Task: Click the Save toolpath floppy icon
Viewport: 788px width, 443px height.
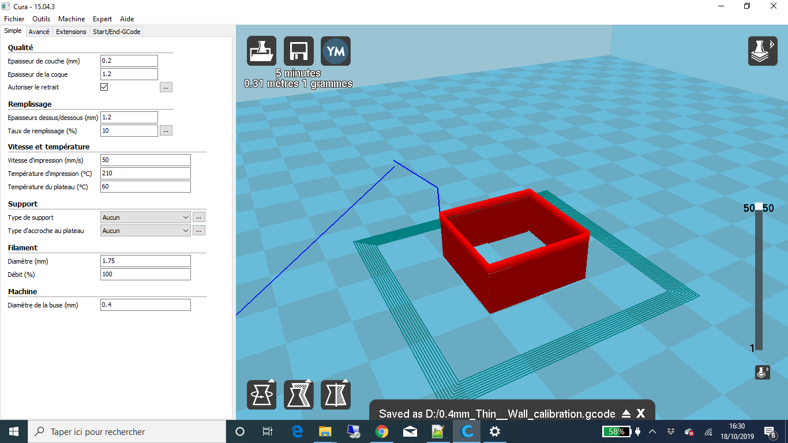Action: coord(299,51)
